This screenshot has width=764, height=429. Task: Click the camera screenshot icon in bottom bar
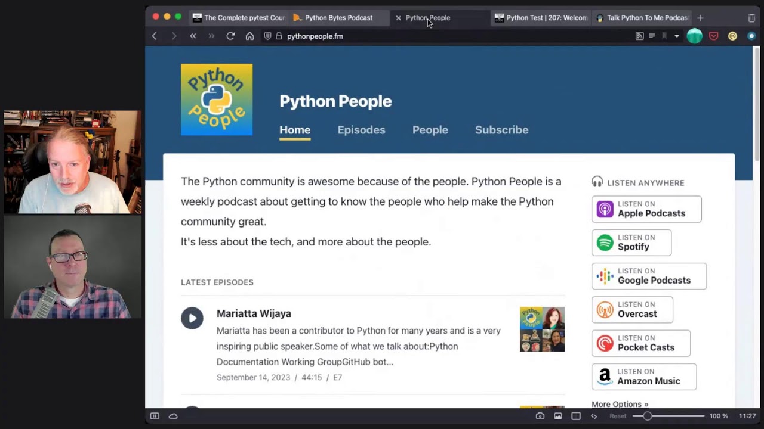(540, 416)
